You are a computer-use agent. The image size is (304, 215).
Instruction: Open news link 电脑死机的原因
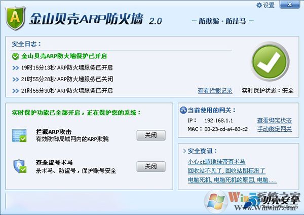pos(234,180)
